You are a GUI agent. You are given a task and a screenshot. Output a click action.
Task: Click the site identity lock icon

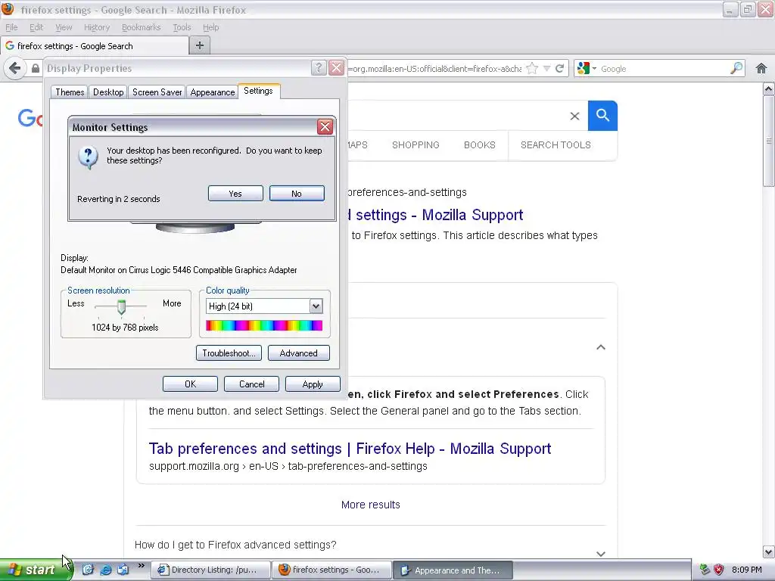coord(36,69)
